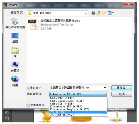This screenshot has width=139, height=124.
Task: Create a new folder icon
Action: pyautogui.click(x=104, y=13)
